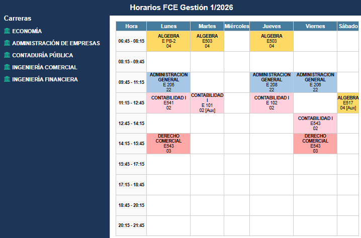Click the Sábado column header
This screenshot has width=361, height=238.
point(348,26)
